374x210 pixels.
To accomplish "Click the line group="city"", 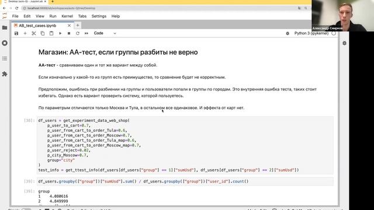I will coord(61,160).
